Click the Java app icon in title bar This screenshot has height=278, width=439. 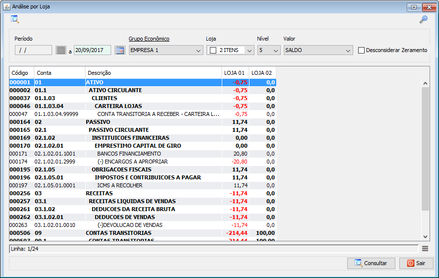[6, 6]
